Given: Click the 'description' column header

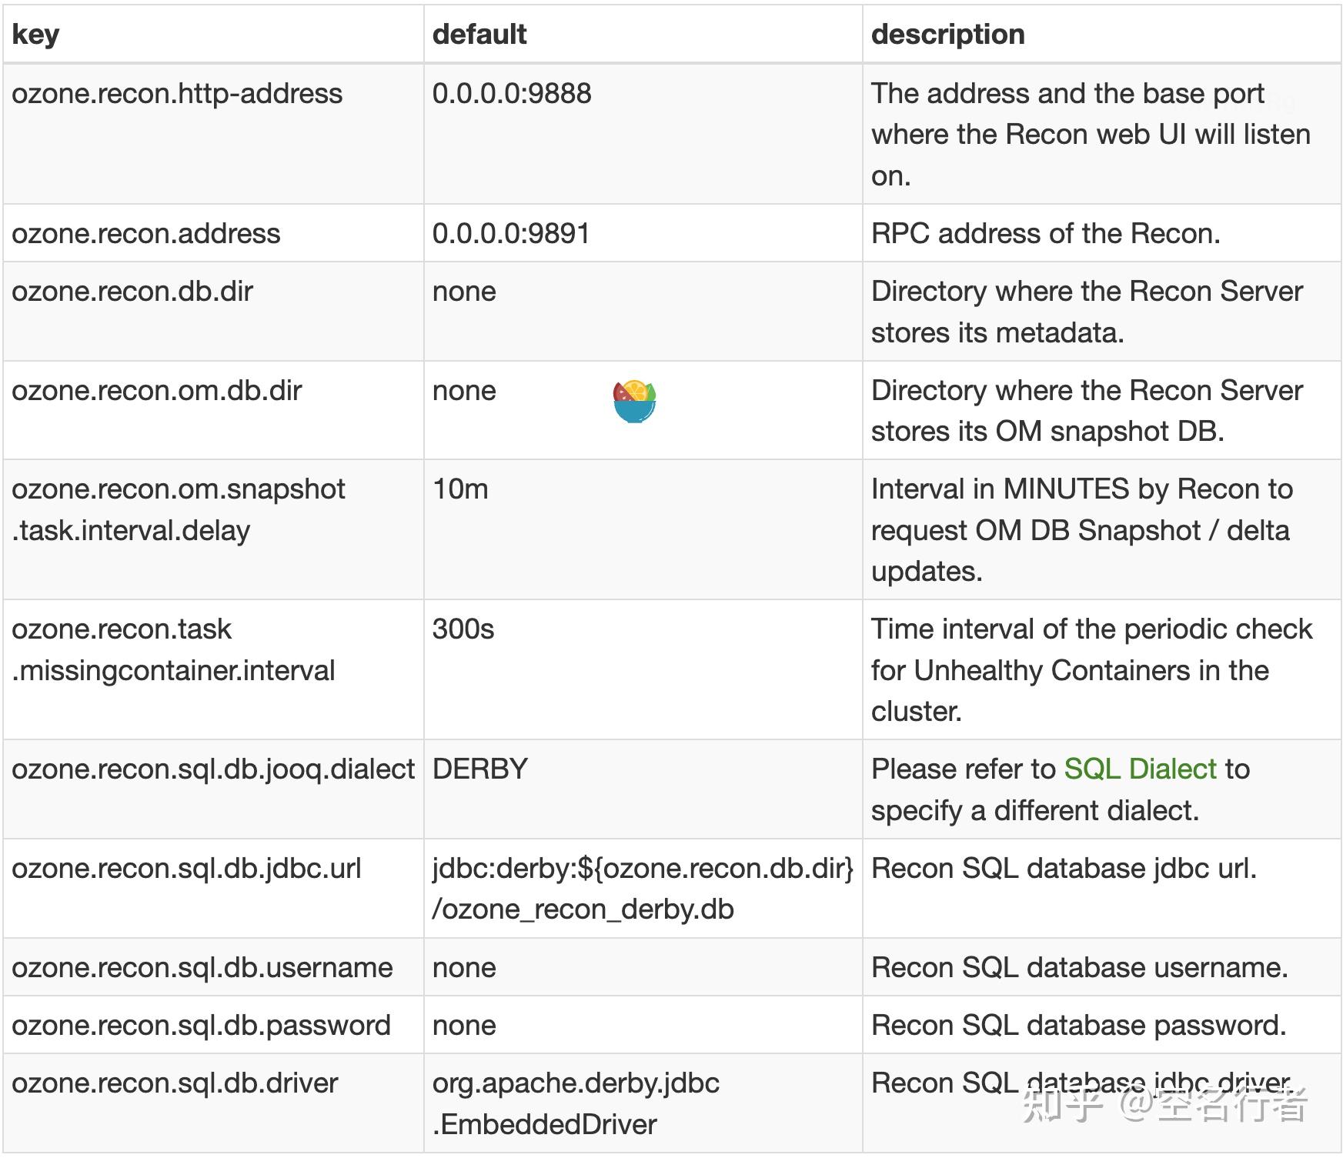Looking at the screenshot, I should pos(947,35).
